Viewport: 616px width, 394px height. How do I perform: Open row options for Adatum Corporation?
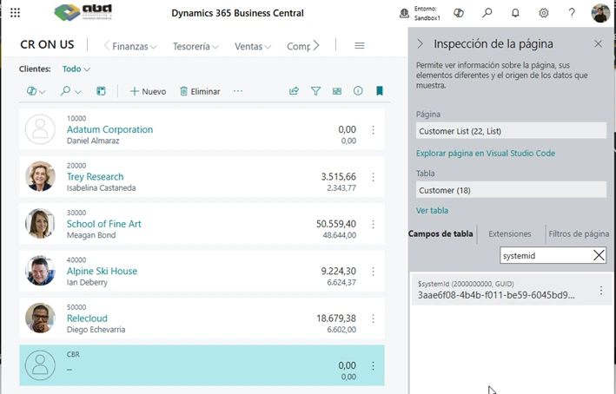tap(373, 130)
